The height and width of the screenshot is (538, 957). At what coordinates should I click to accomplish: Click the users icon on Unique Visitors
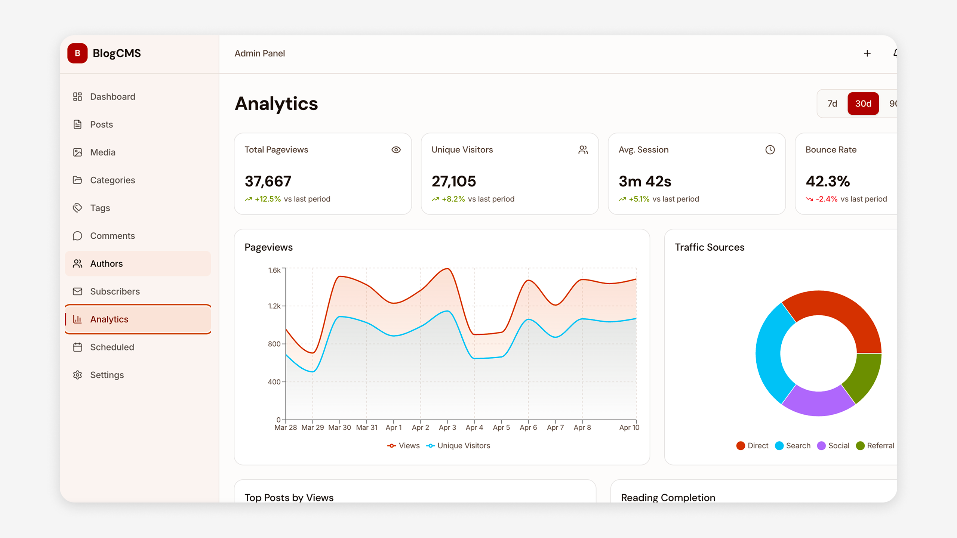[583, 150]
